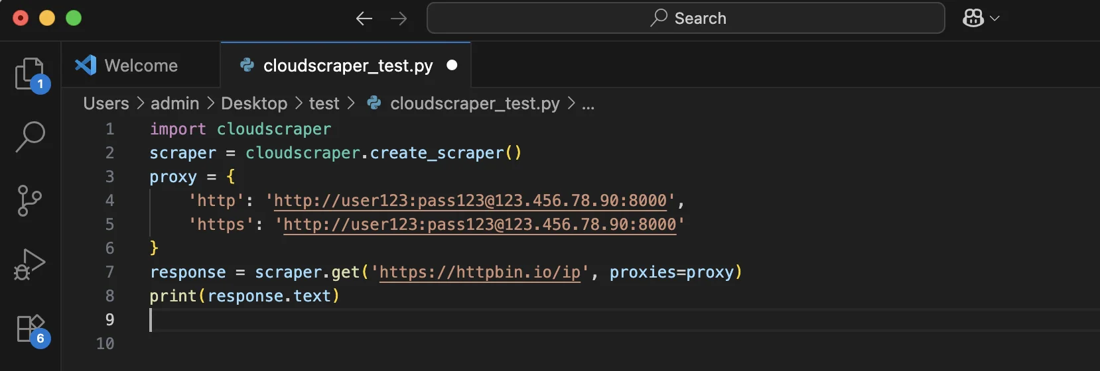
Task: Click the Search command center field
Action: click(x=686, y=18)
